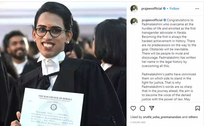Click the Bar Council certificate in the photo
Viewport: 204px width, 126px height.
pyautogui.click(x=52, y=108)
